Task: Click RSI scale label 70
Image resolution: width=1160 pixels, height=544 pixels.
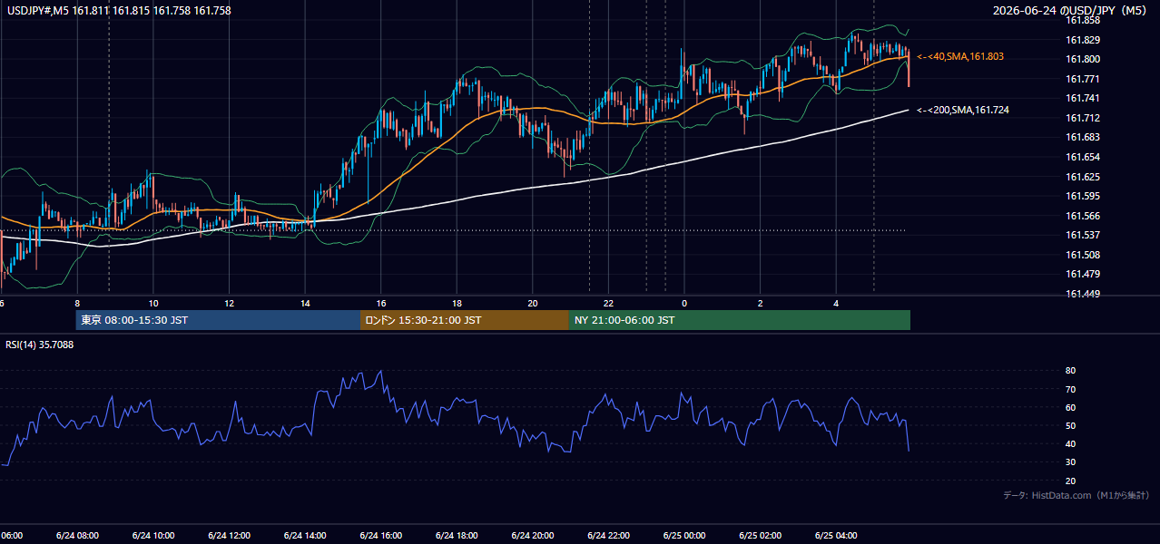Action: click(1070, 389)
